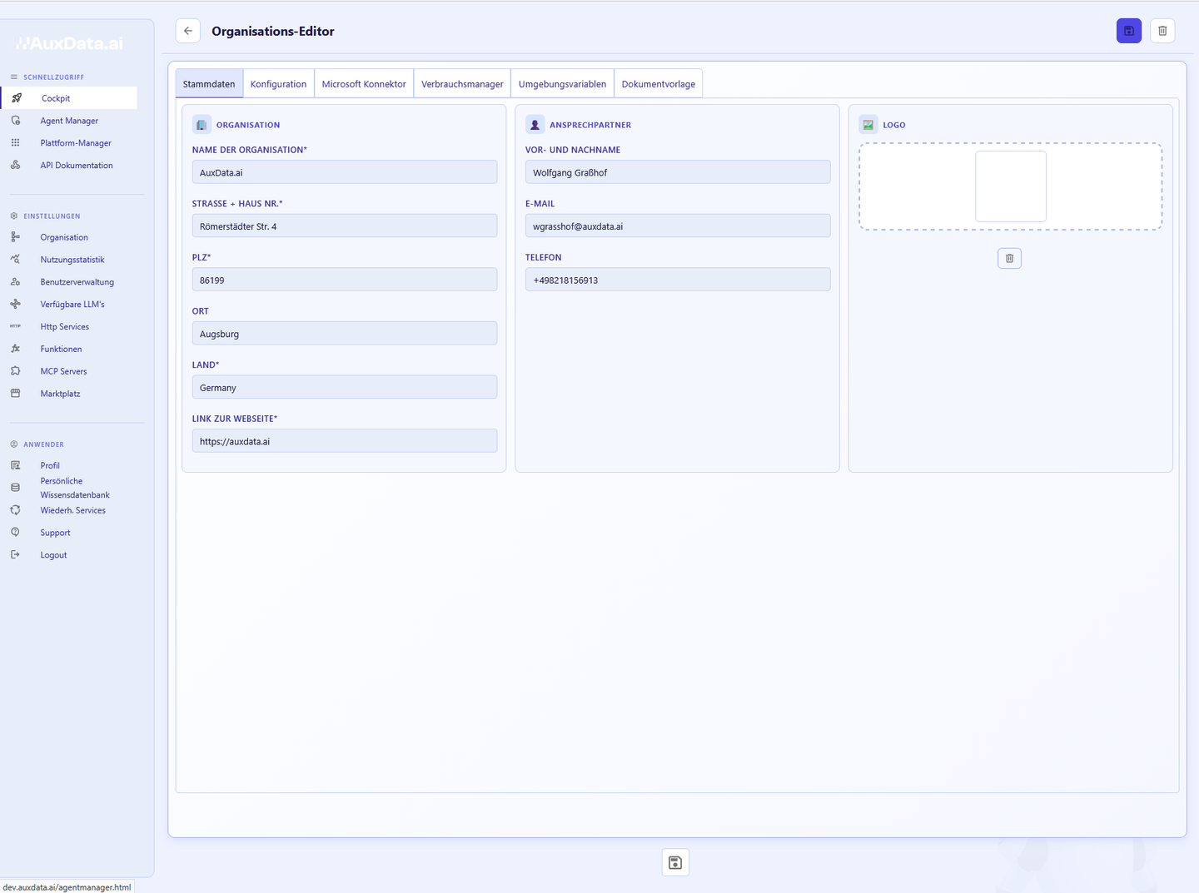Open Persönliche Wissensdatenbank link
The height and width of the screenshot is (893, 1199).
75,488
